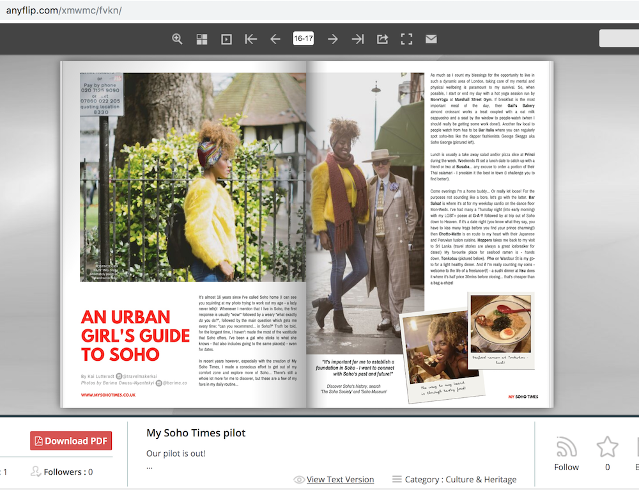Open the thumbnails grid view
This screenshot has height=490, width=639.
click(x=202, y=39)
